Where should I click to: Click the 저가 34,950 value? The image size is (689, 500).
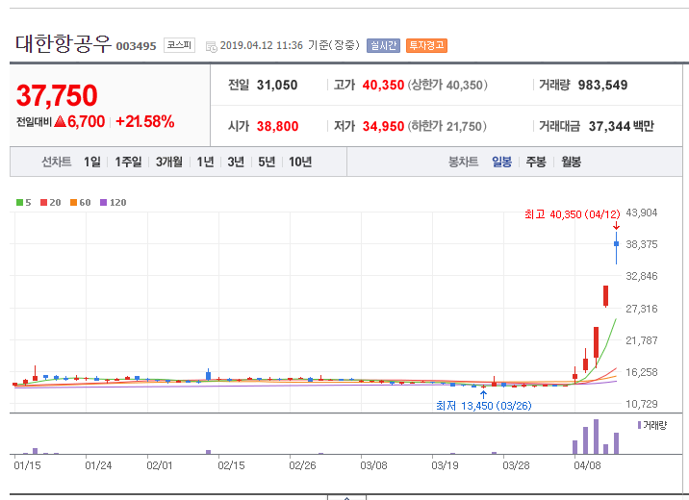(383, 126)
